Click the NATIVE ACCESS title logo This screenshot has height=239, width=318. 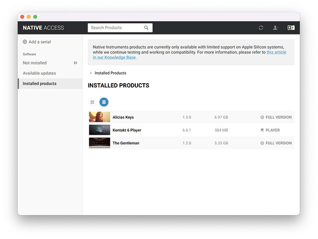pyautogui.click(x=43, y=28)
